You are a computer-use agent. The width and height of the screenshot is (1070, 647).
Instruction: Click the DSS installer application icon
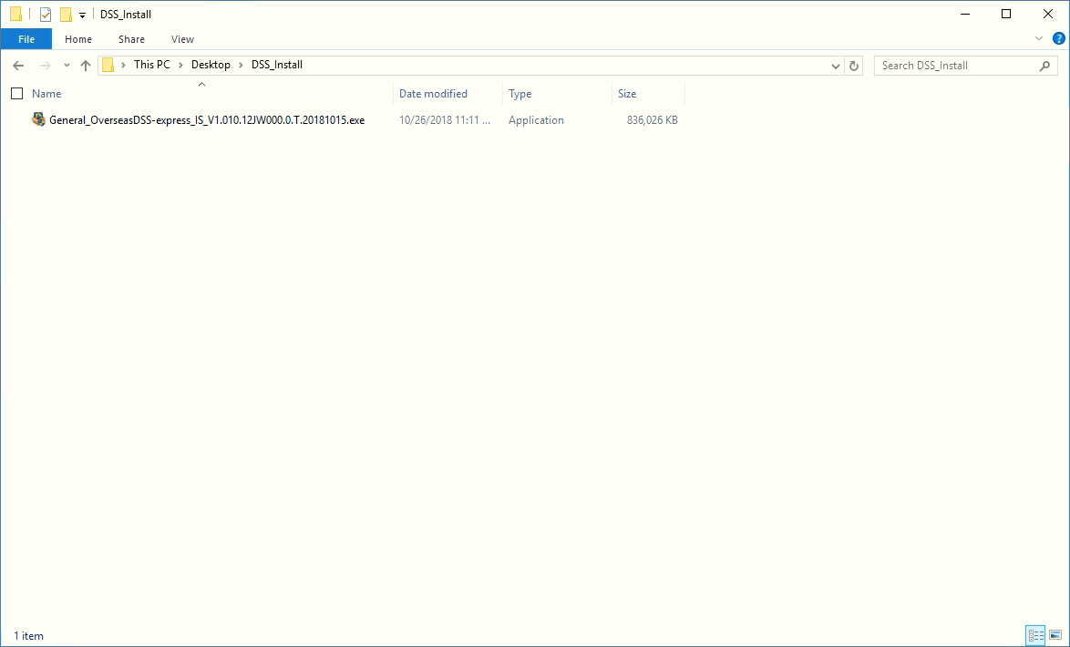point(38,119)
